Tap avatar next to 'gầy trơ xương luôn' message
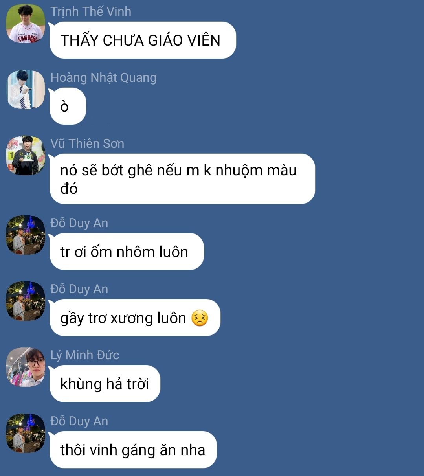The image size is (424, 476). 26,301
